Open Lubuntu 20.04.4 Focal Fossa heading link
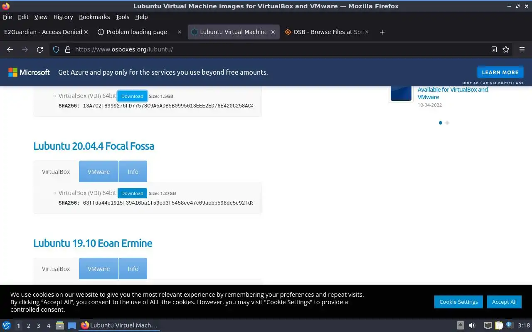Image resolution: width=532 pixels, height=332 pixels. point(94,146)
